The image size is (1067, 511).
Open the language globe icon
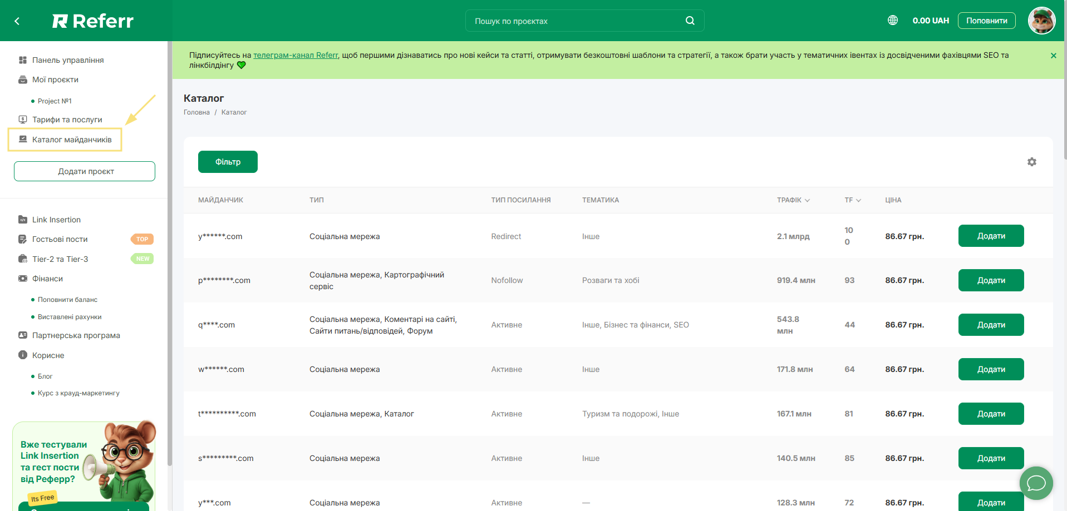click(892, 21)
